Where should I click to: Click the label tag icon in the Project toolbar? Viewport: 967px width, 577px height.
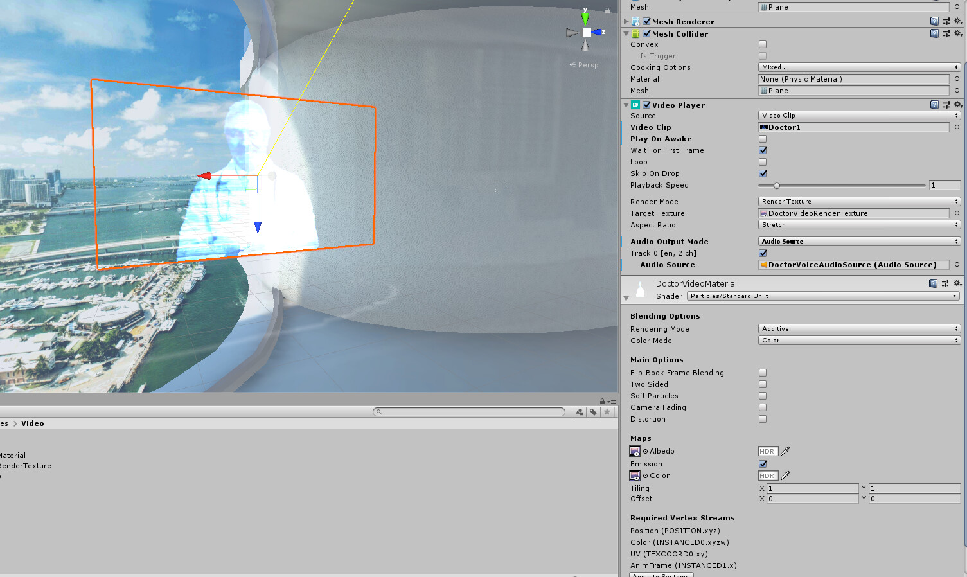[x=592, y=411]
